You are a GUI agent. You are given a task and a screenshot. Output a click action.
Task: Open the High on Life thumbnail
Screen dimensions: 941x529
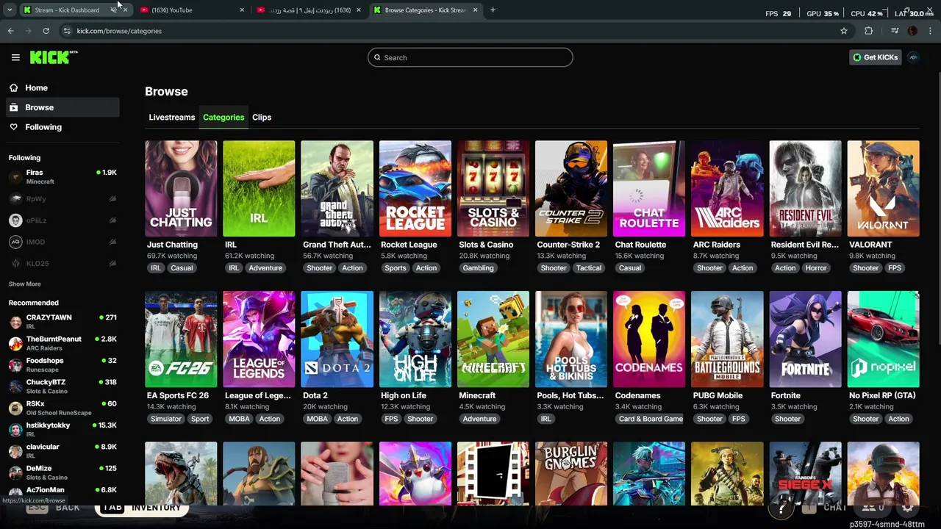415,339
